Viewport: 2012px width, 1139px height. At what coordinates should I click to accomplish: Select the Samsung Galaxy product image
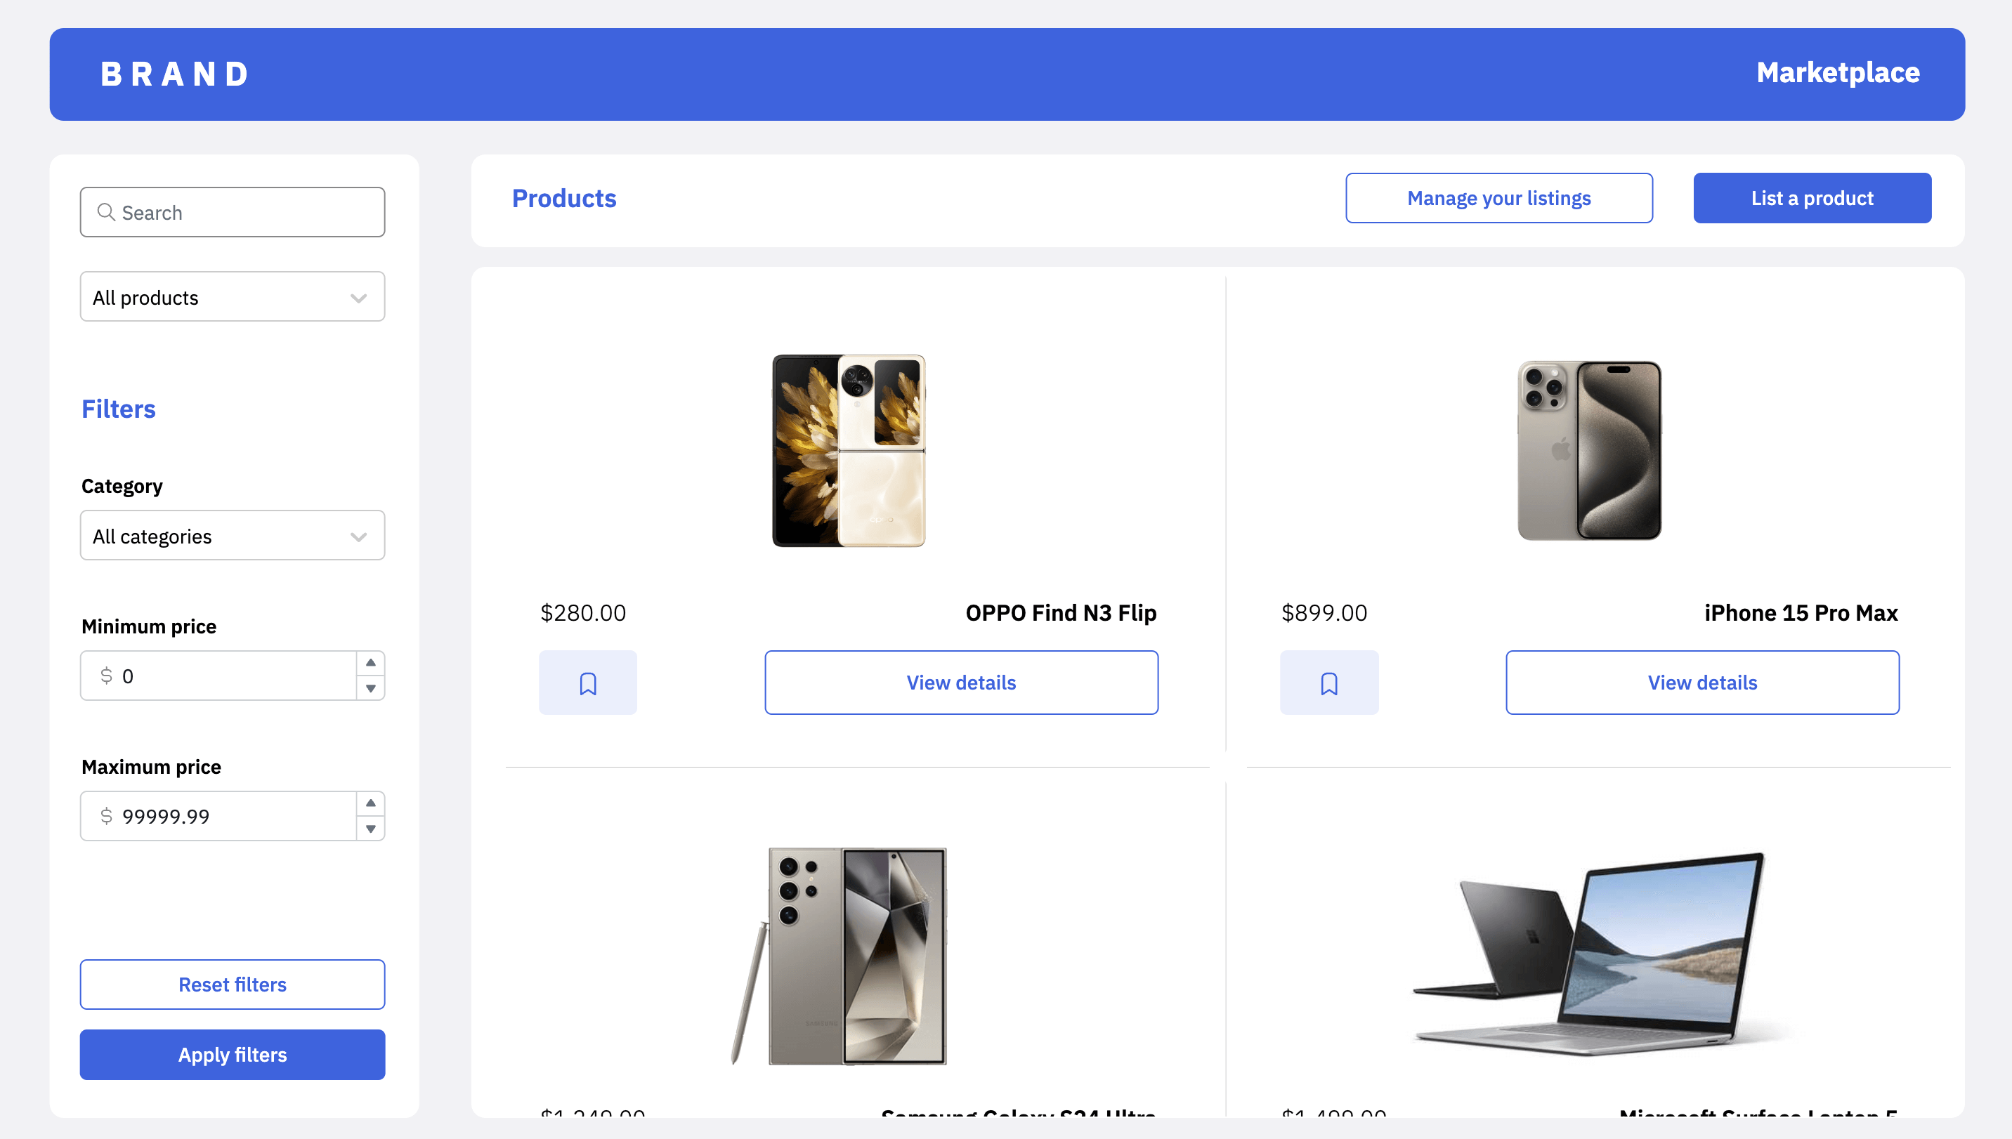point(839,955)
